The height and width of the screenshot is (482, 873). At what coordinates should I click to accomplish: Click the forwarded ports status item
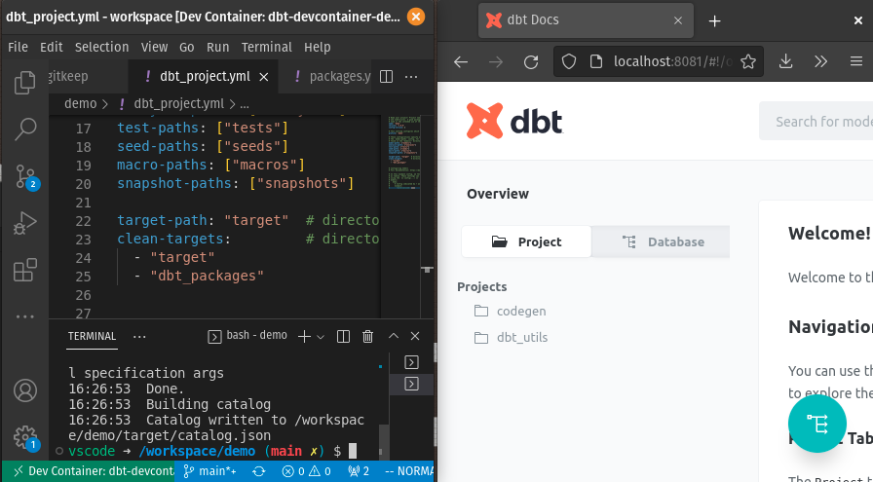[359, 471]
